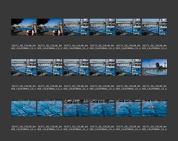Viewport: 178px width, 141px height.
Task: Open fourth thumbnail in the bottom row
Action: [x=102, y=108]
